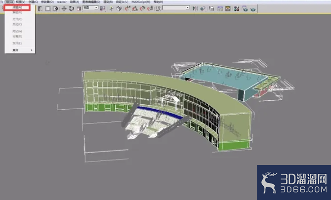Click the Quick Render teapot icon
Image resolution: width=331 pixels, height=200 pixels.
click(x=253, y=9)
